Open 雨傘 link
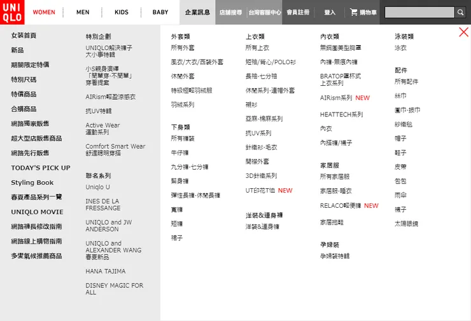The width and height of the screenshot is (471, 321). coord(400,195)
